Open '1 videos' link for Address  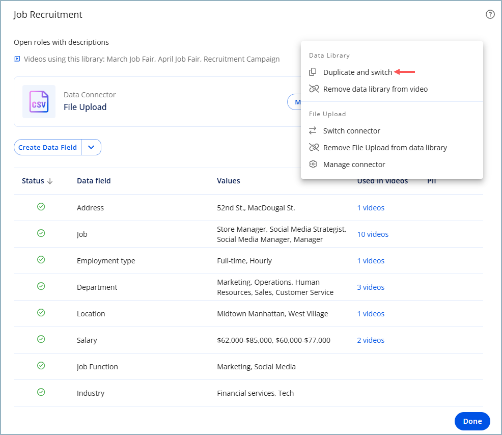[371, 208]
